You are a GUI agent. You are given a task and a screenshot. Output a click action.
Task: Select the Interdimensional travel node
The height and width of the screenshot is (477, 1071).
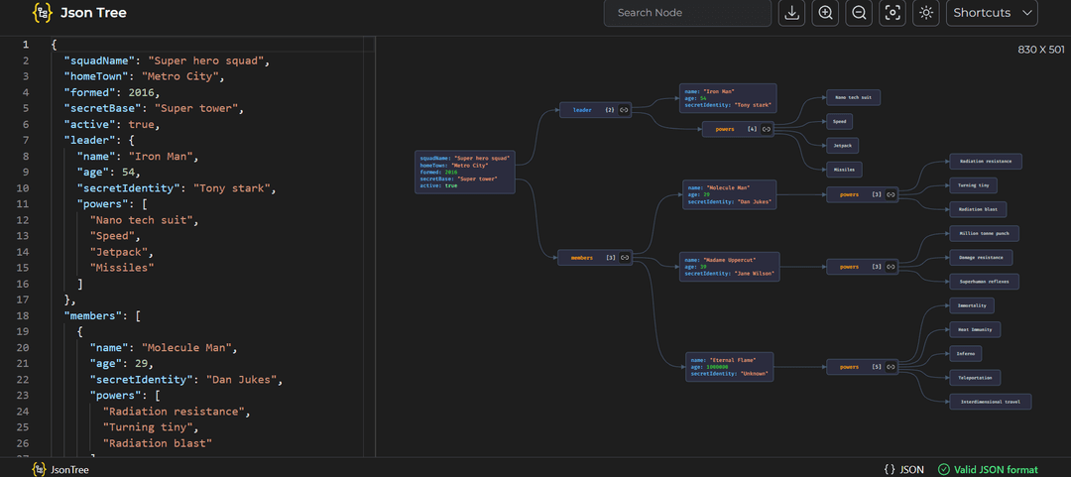coord(991,402)
